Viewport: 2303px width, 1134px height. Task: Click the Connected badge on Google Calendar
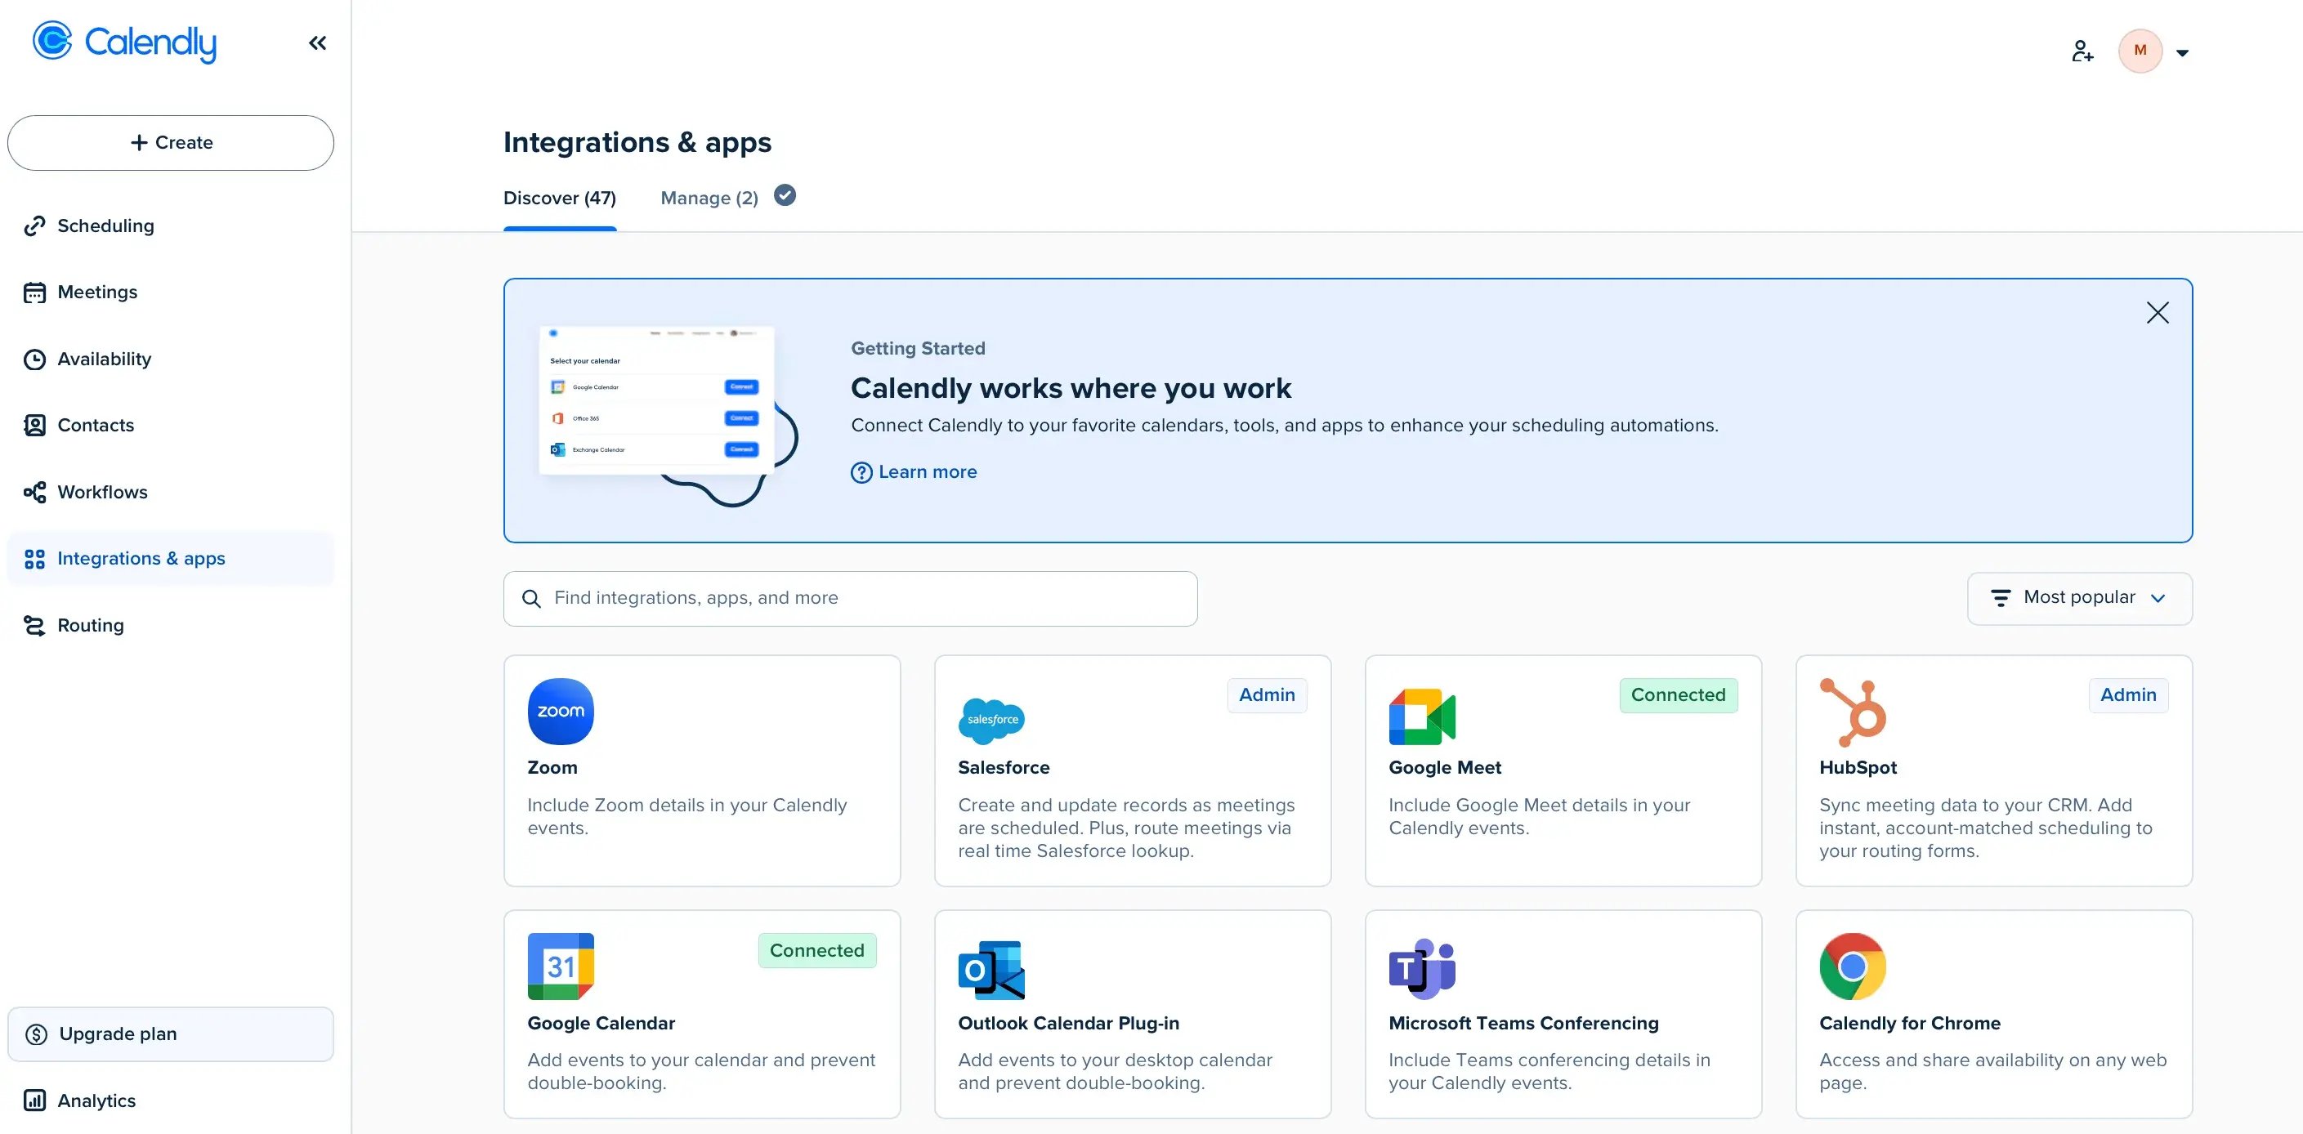(x=817, y=951)
